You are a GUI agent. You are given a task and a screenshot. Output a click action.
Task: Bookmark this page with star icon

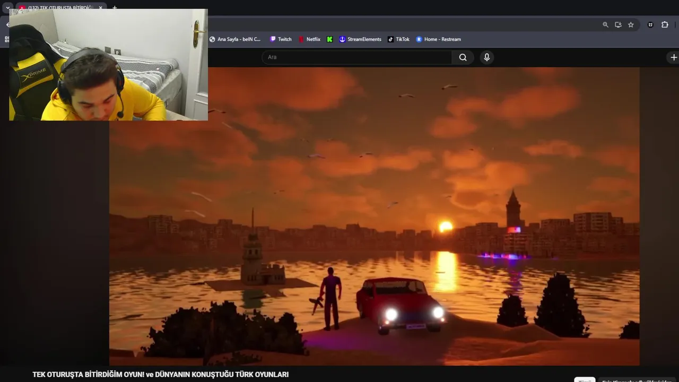631,24
